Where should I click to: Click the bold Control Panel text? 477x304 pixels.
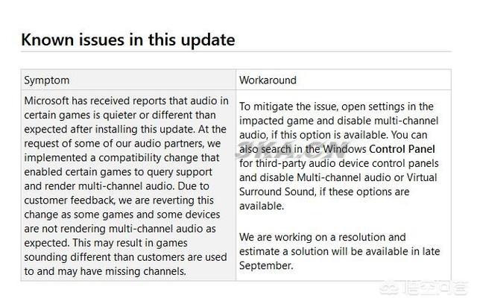(x=402, y=149)
